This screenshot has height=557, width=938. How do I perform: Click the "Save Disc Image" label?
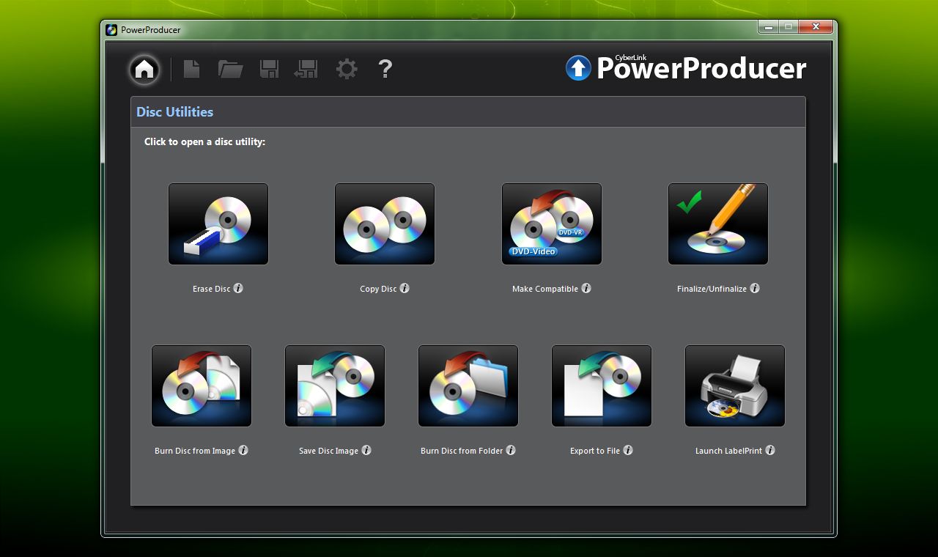[328, 451]
